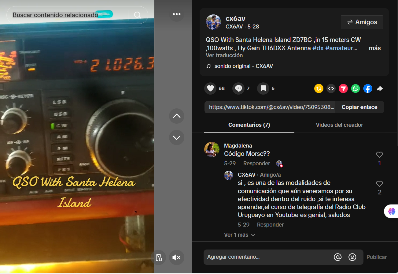Viewport: 398px width, 274px height.
Task: Click the yellow repost icon
Action: click(x=319, y=88)
